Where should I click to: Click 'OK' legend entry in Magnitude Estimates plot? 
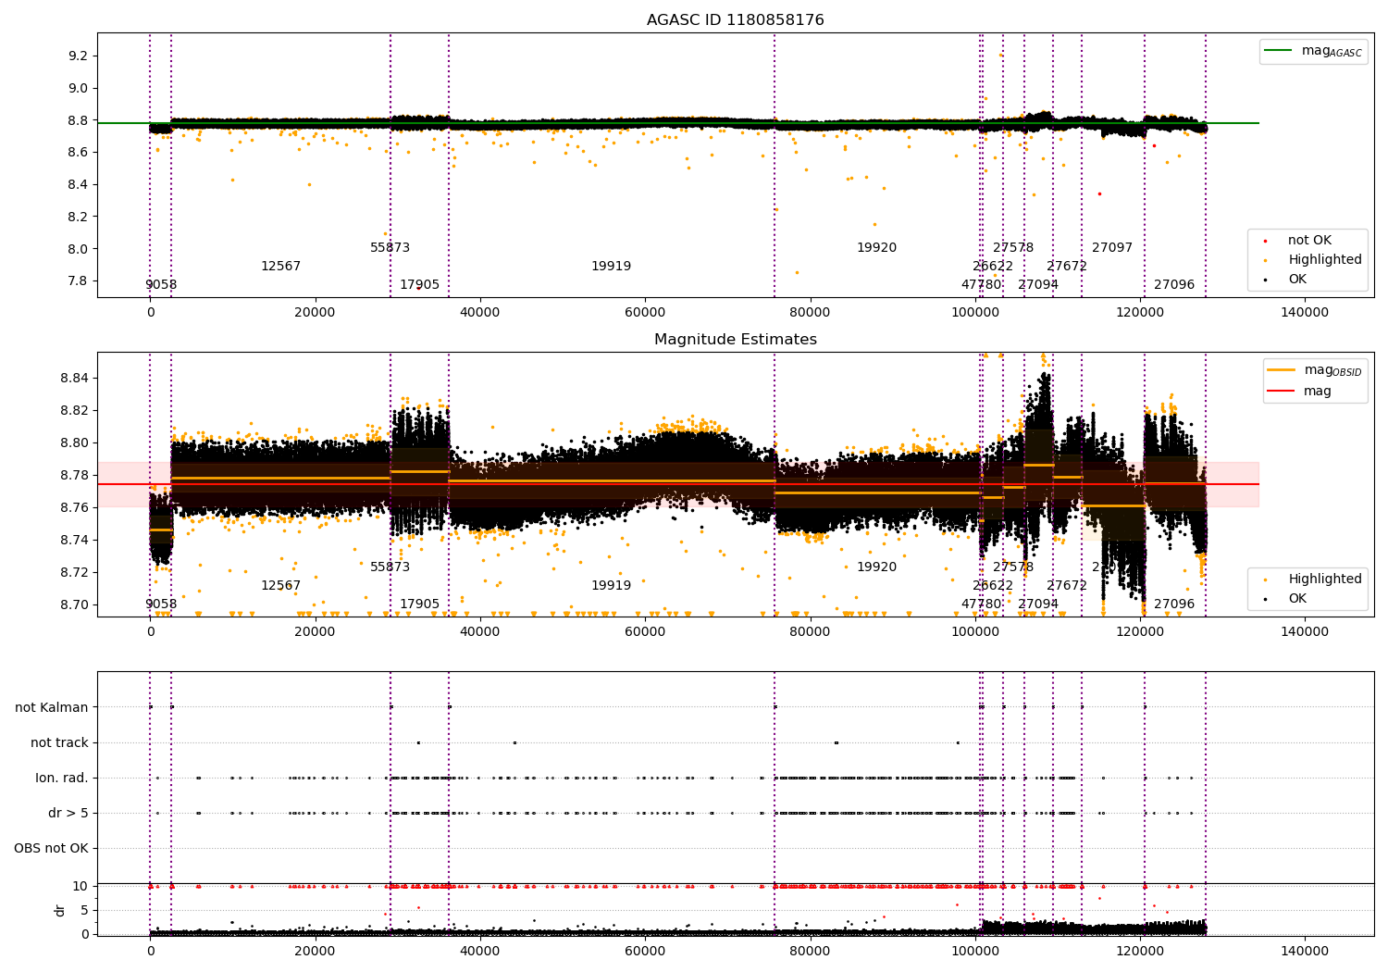(x=1297, y=599)
